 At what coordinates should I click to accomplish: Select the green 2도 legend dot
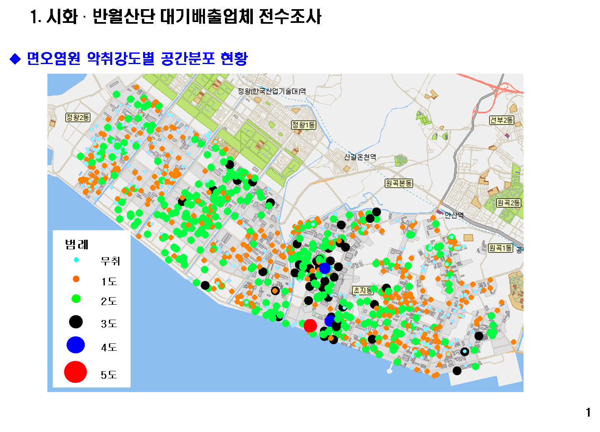(76, 299)
